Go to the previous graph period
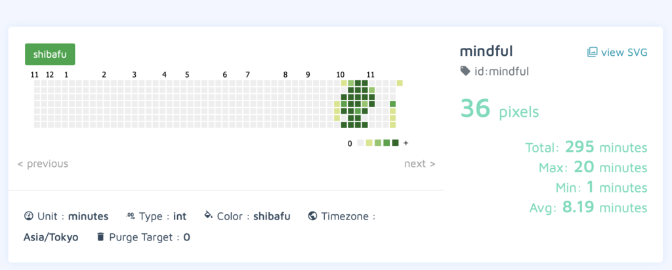The height and width of the screenshot is (270, 672). point(43,164)
